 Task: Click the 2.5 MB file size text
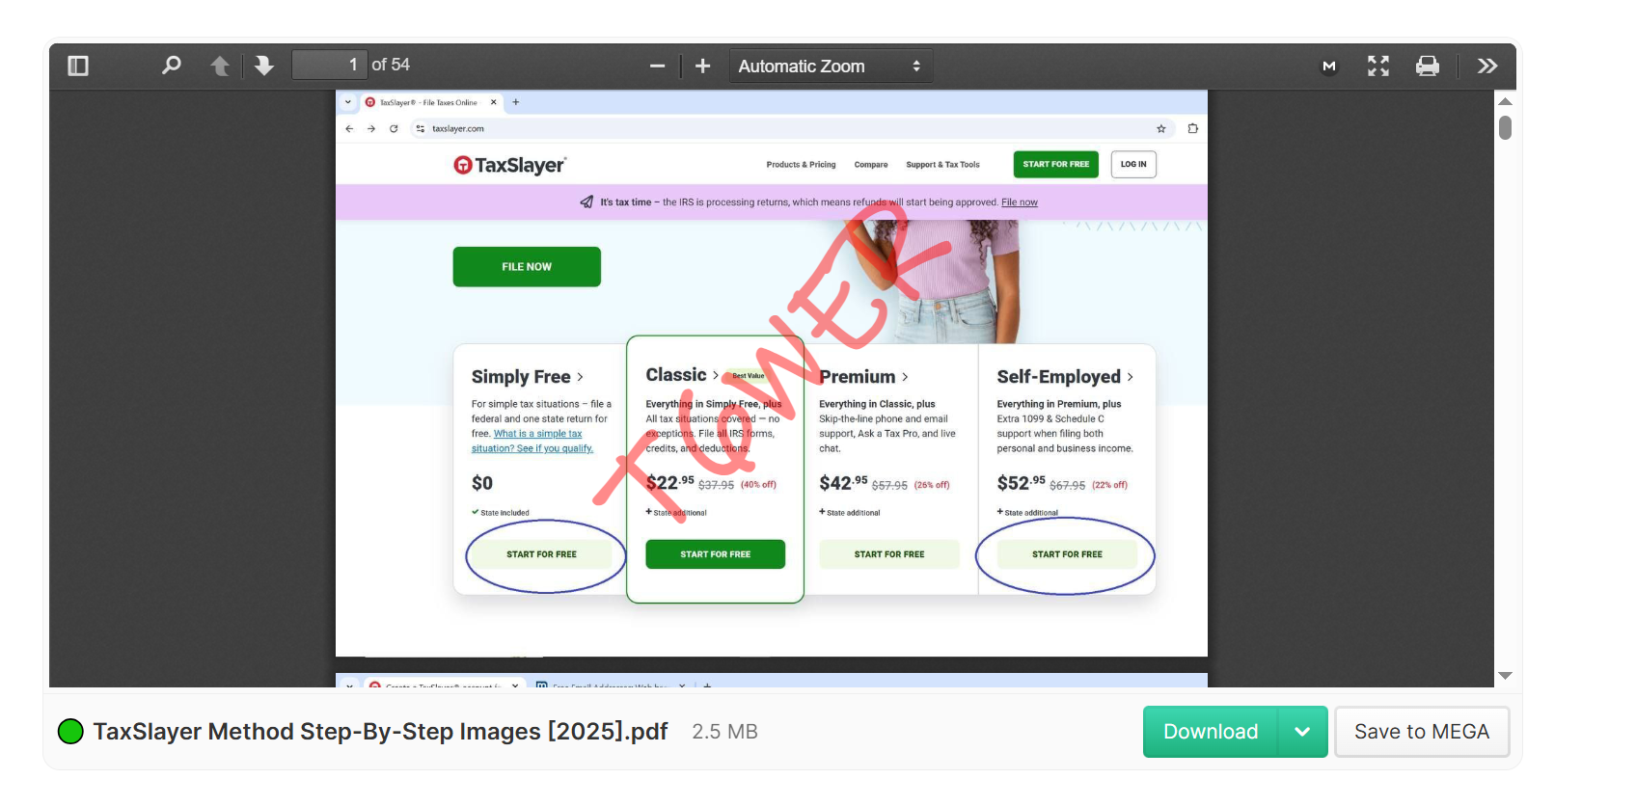coord(724,732)
